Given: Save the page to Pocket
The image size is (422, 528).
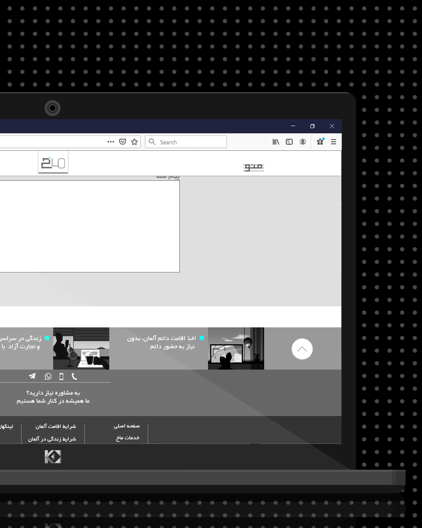Looking at the screenshot, I should coord(122,142).
